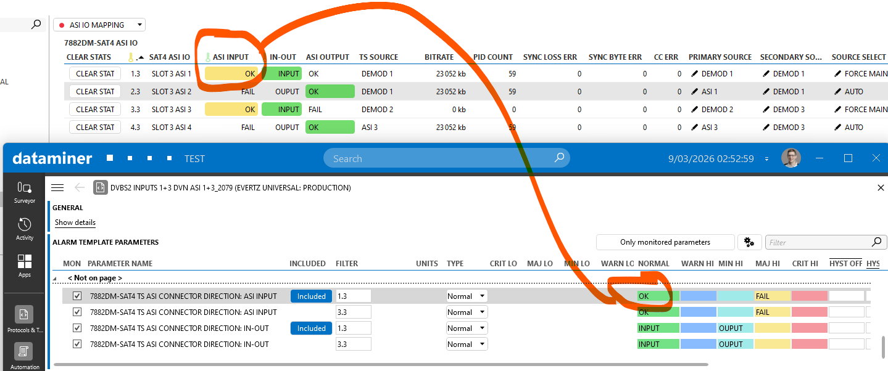Image resolution: width=888 pixels, height=371 pixels.
Task: Toggle monitor checkbox for IN-OUT 3.3 row
Action: pyautogui.click(x=77, y=344)
